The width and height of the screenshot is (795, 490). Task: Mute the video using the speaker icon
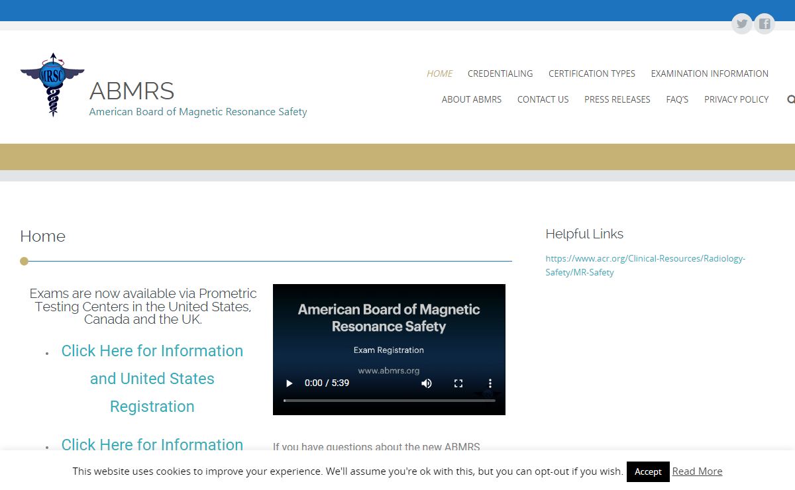pyautogui.click(x=427, y=383)
